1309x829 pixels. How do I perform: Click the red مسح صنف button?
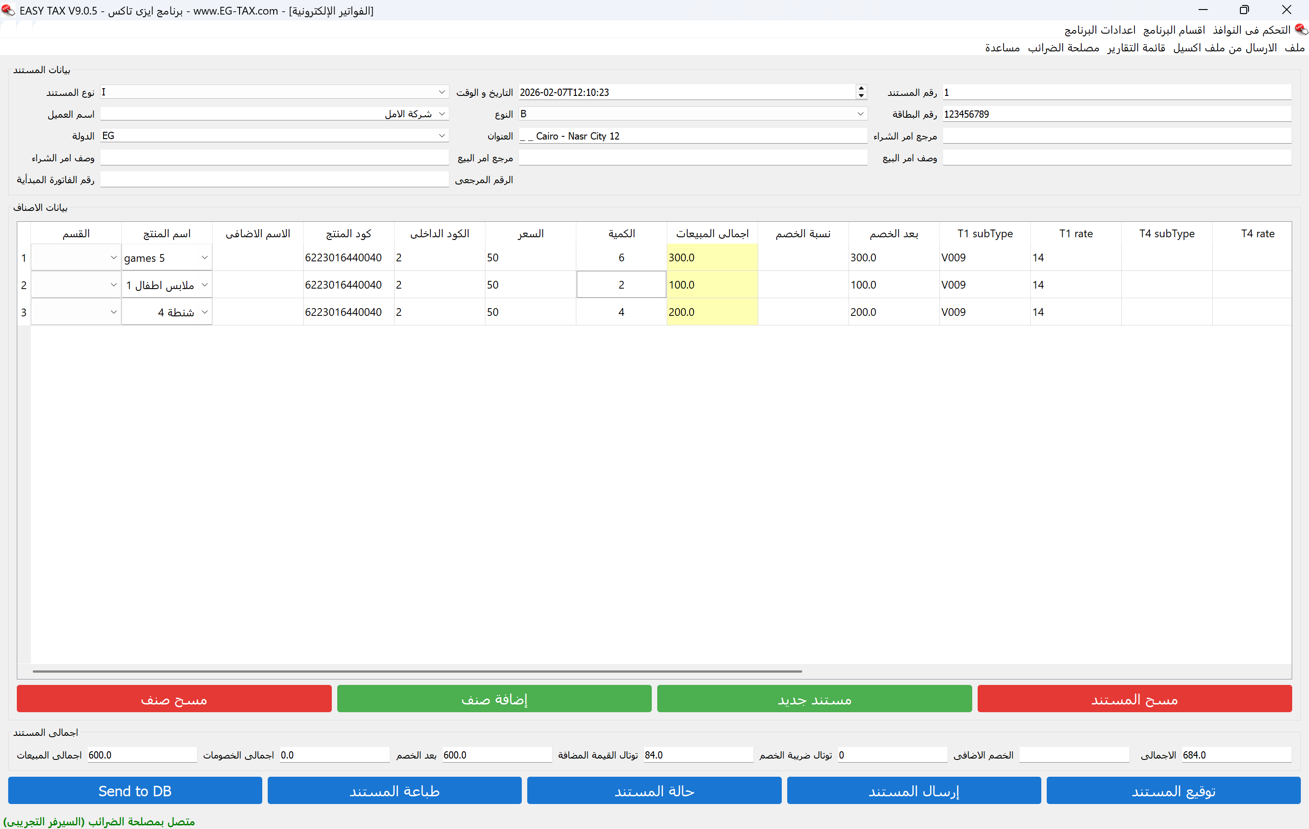[174, 699]
